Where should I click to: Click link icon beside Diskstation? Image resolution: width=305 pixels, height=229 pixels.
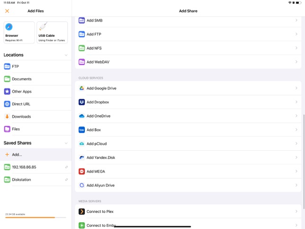tap(66, 180)
